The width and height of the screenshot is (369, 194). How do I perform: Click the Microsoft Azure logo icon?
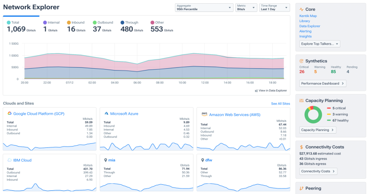click(x=107, y=113)
